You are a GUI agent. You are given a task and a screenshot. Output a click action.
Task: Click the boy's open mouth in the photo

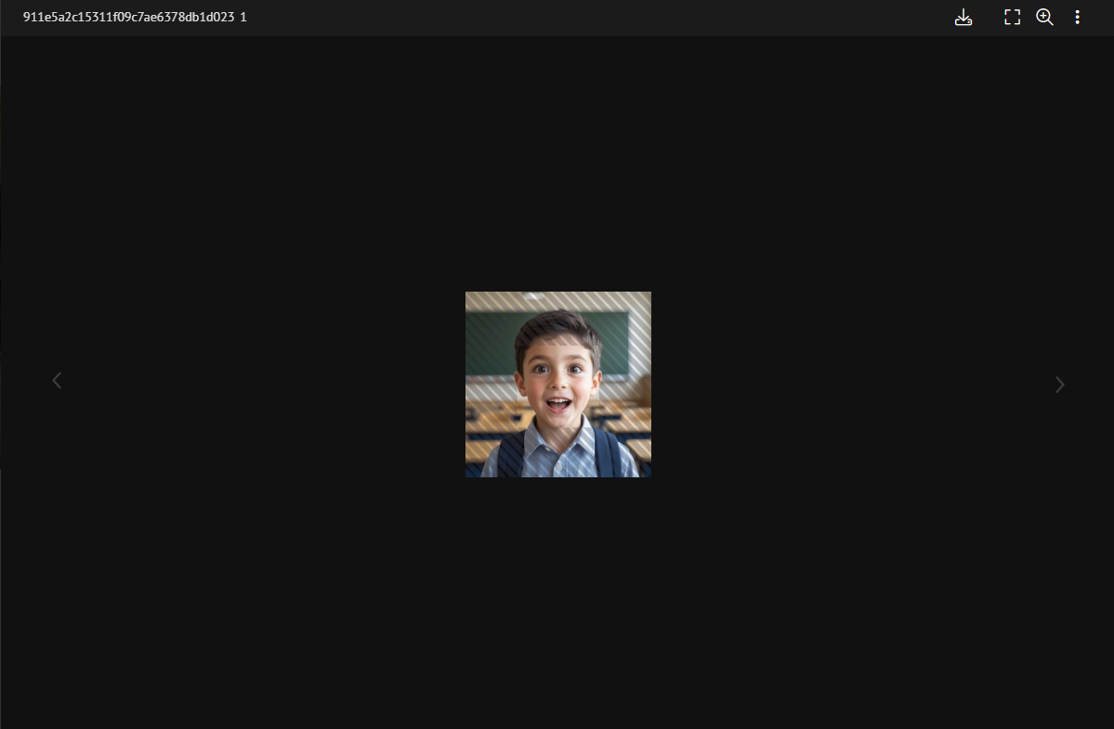click(557, 404)
